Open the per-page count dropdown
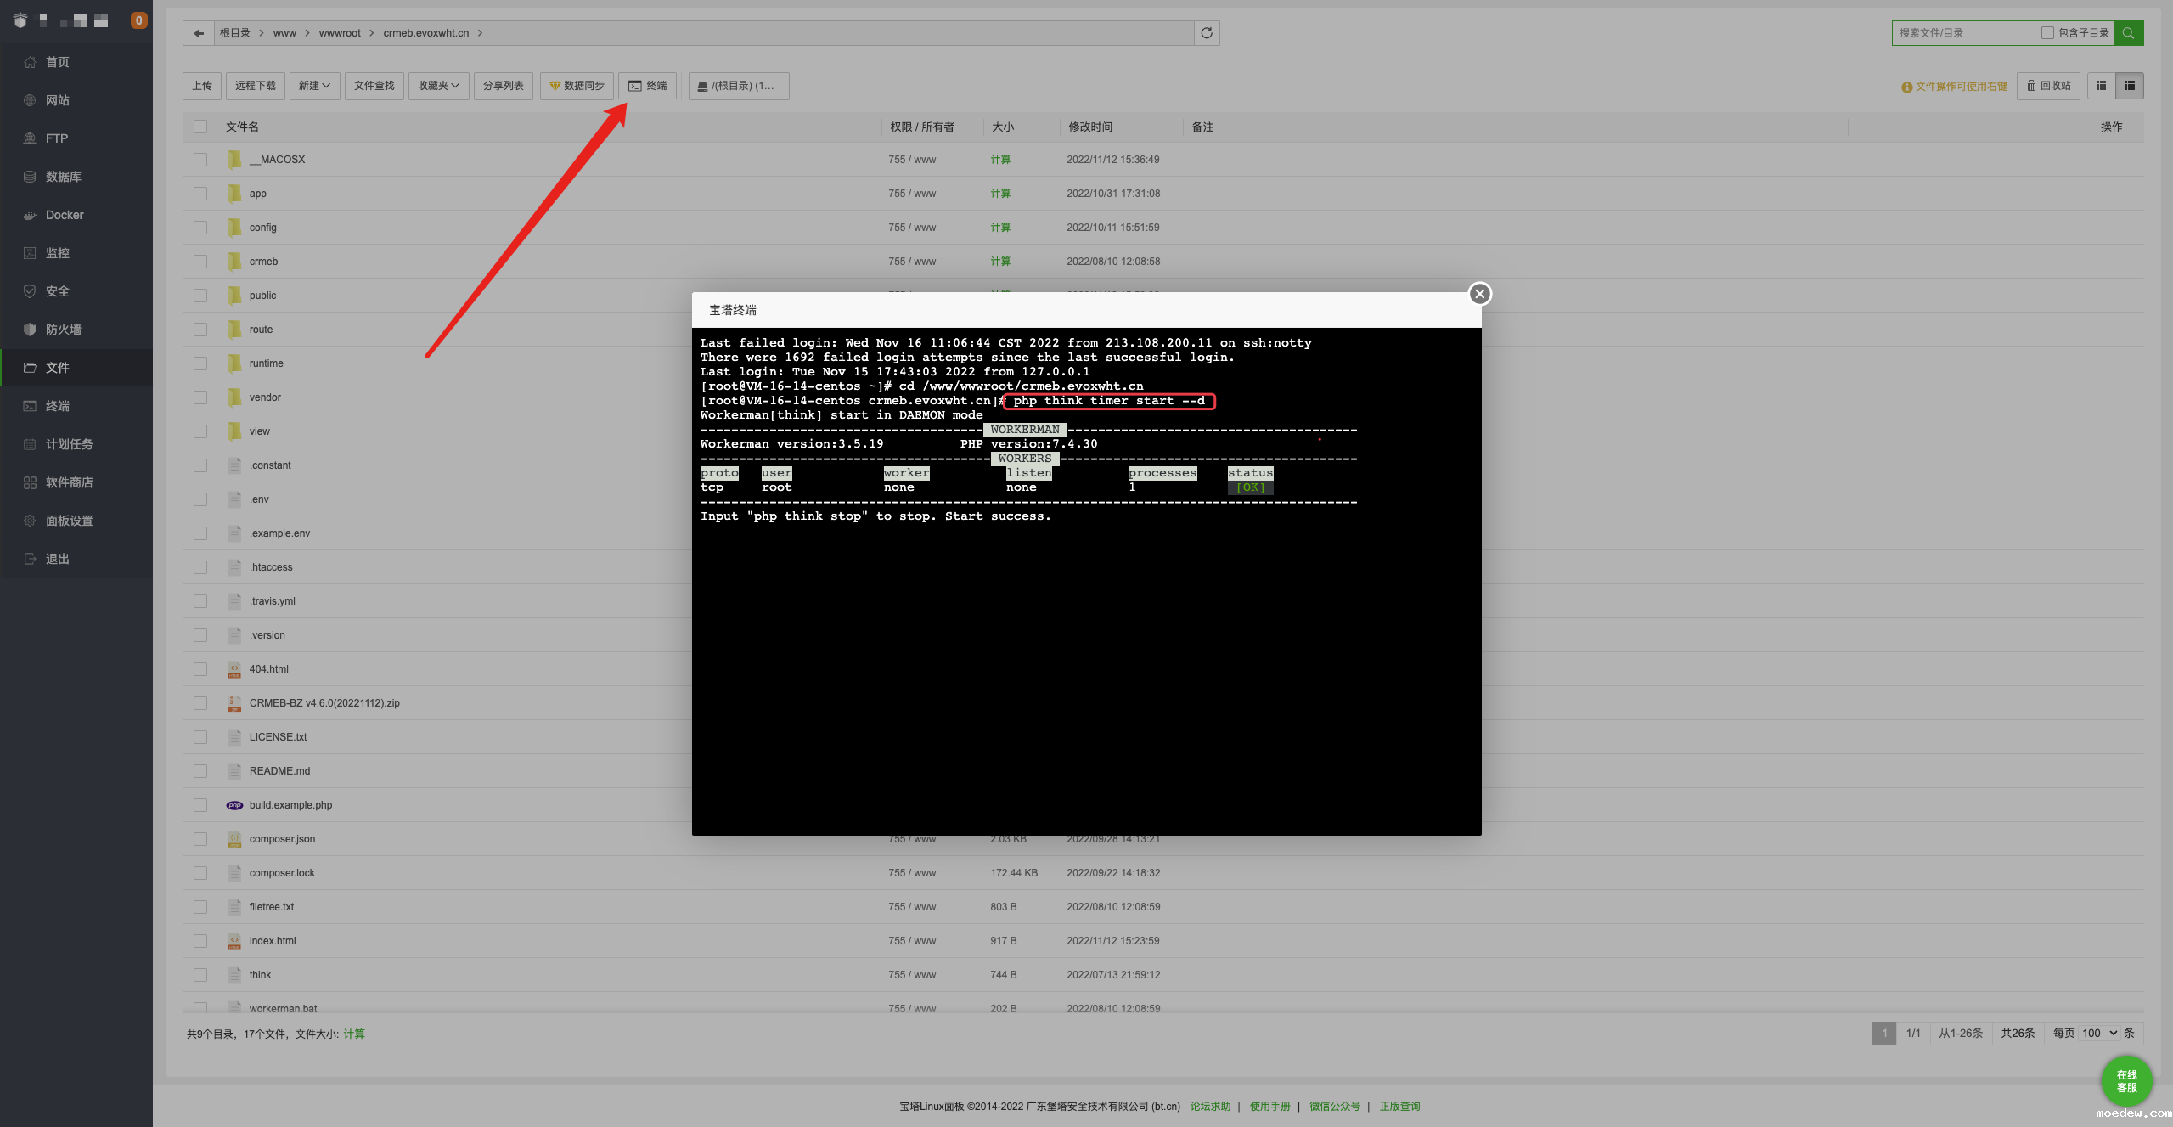The width and height of the screenshot is (2173, 1127). tap(2099, 1033)
